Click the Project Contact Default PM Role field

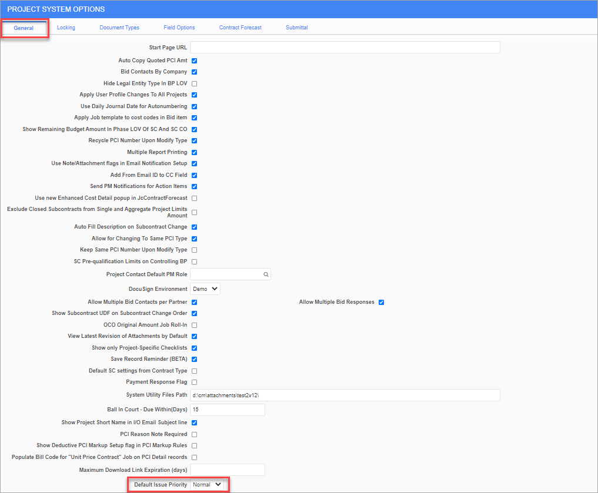click(x=230, y=274)
